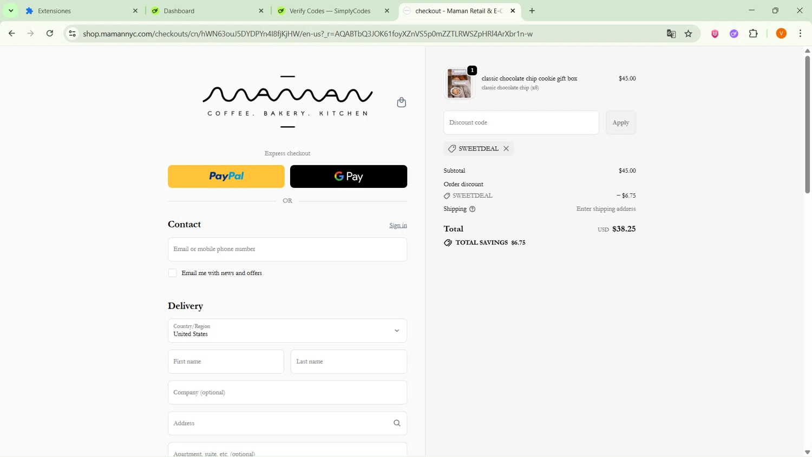Click the Maman logo
This screenshot has height=457, width=812.
[287, 102]
